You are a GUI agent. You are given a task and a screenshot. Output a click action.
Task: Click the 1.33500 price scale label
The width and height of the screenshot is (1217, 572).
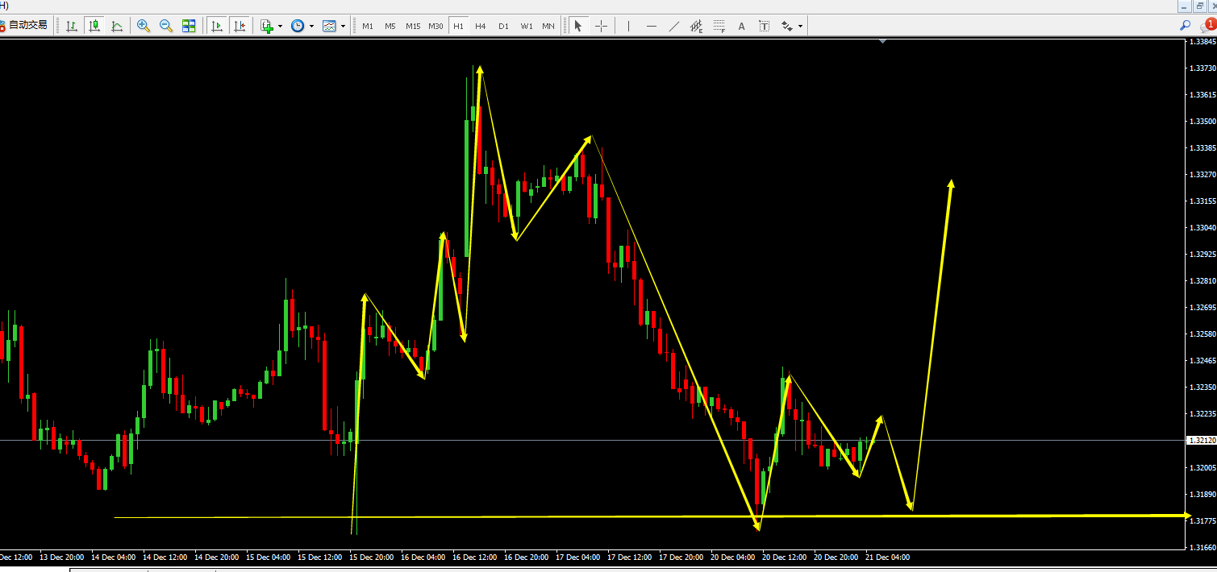1202,122
